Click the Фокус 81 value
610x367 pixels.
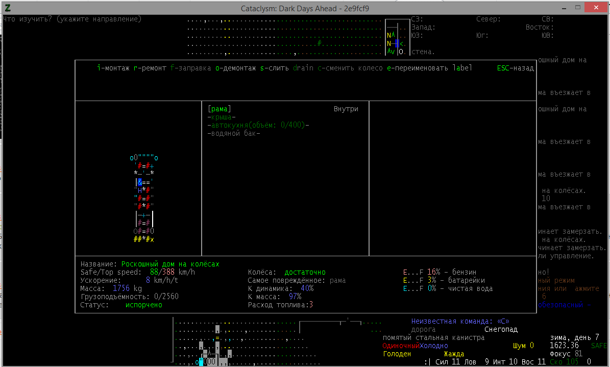click(566, 354)
